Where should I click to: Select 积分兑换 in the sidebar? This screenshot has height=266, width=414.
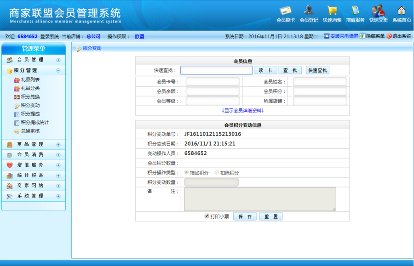[x=28, y=96]
